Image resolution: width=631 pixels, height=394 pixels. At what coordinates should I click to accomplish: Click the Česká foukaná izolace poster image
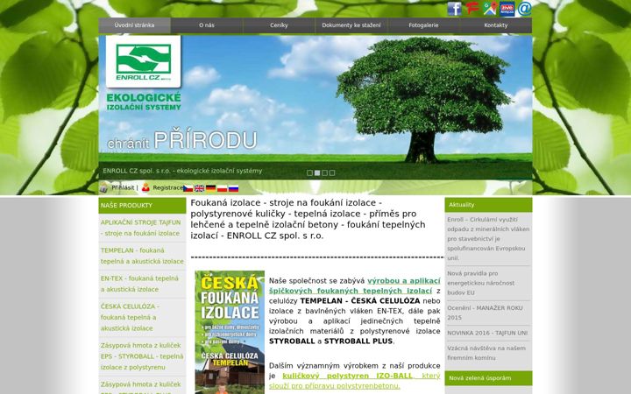click(230, 332)
